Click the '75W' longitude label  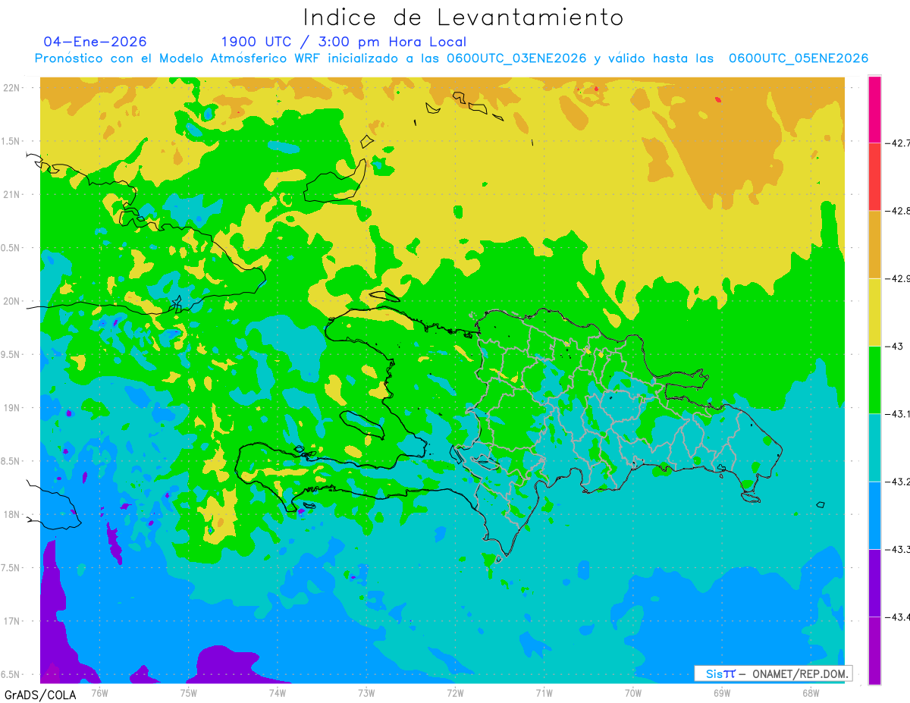[x=188, y=692]
